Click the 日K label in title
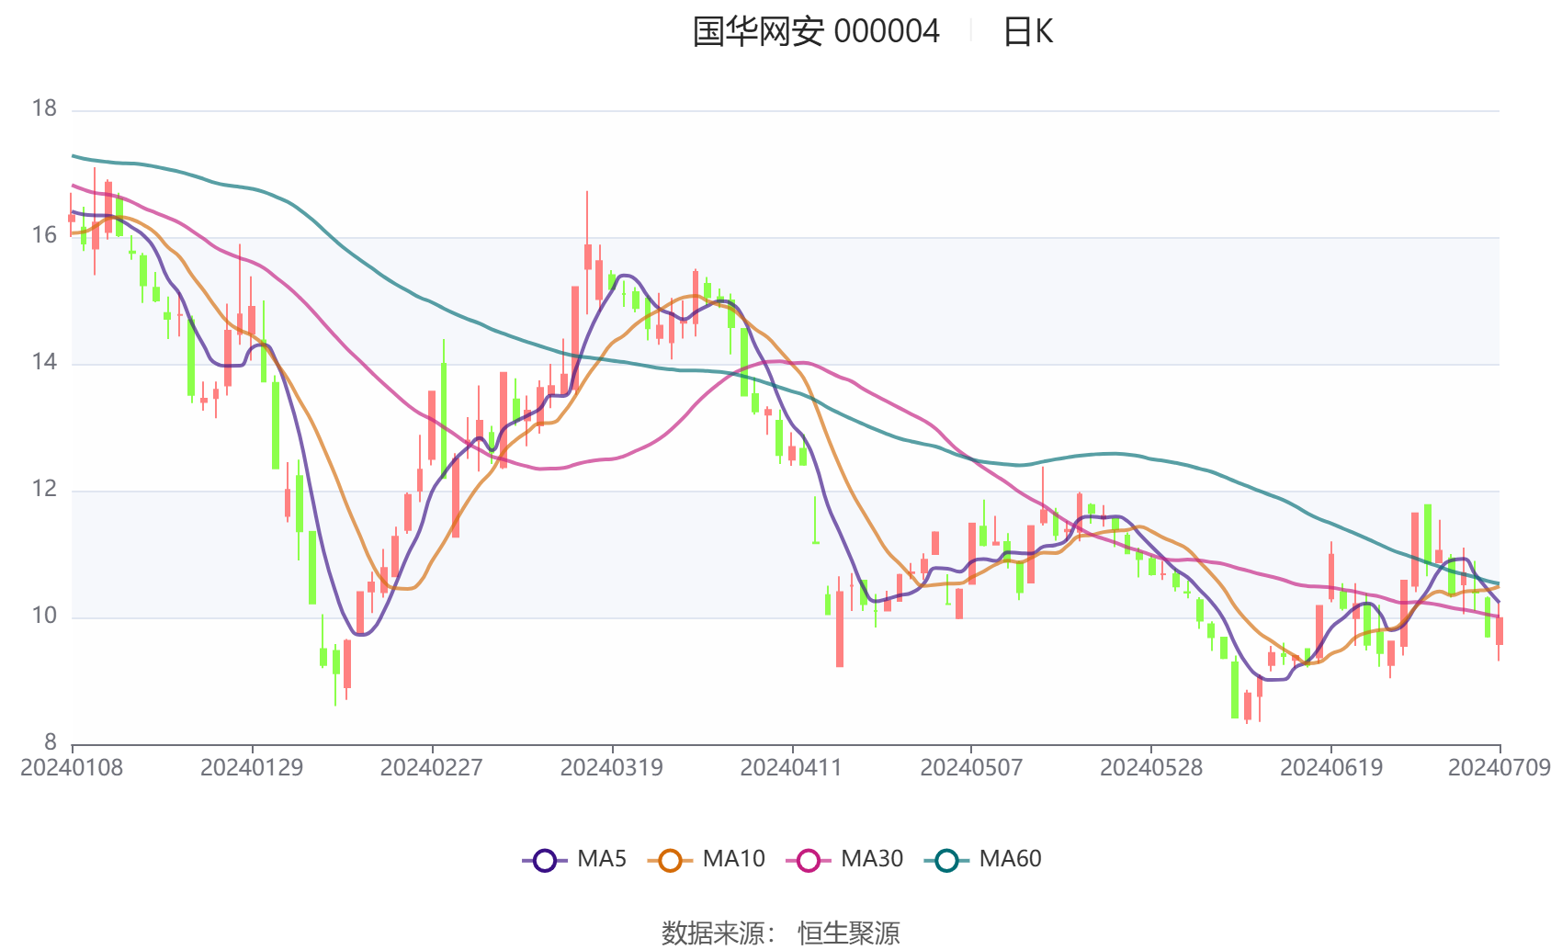1562x950 pixels. pos(1027,32)
